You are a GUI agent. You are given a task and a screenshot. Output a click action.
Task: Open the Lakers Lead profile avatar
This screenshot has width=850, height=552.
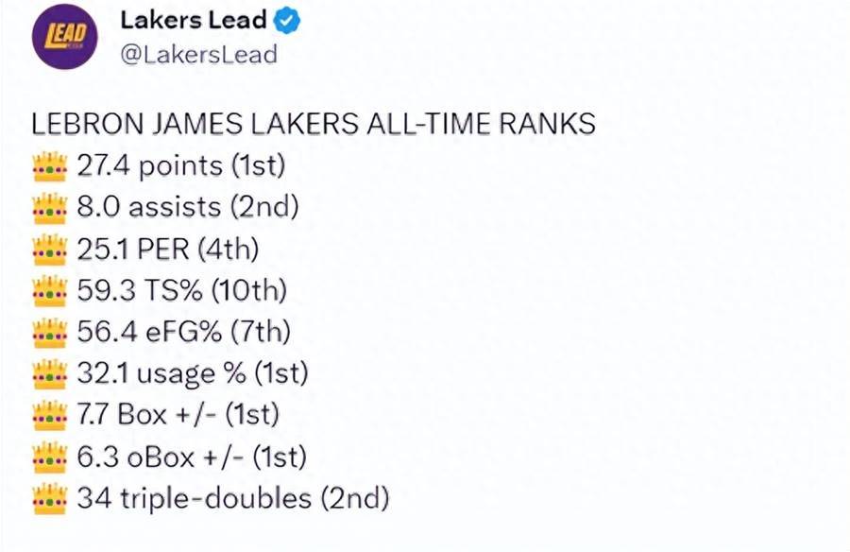(64, 36)
